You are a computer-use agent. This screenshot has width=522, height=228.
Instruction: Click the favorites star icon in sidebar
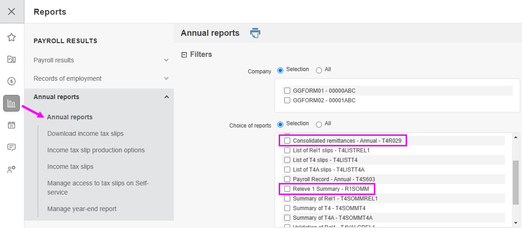pos(11,37)
